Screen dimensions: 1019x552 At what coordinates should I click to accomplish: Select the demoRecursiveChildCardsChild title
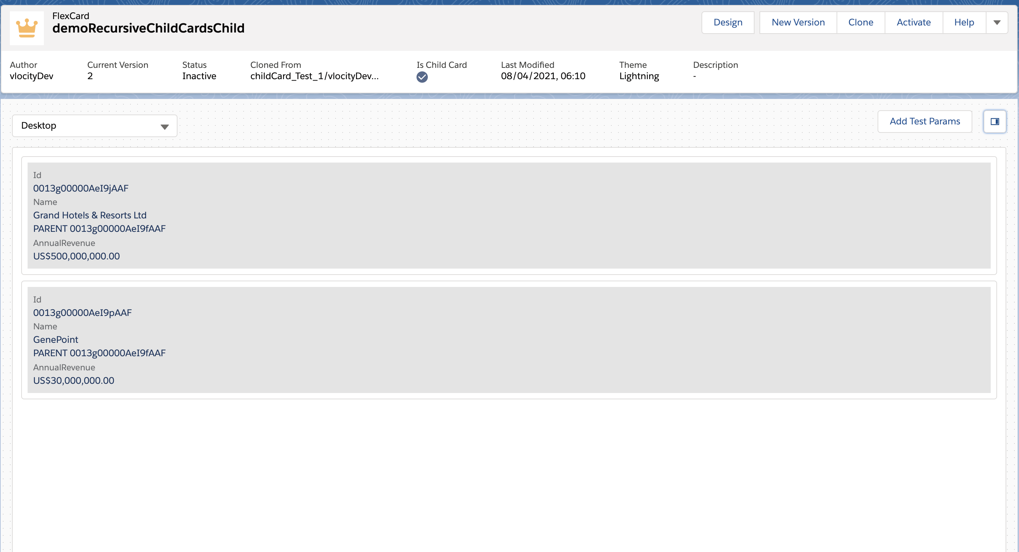click(x=149, y=28)
